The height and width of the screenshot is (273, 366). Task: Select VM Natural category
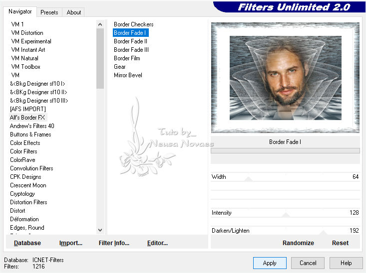click(25, 58)
